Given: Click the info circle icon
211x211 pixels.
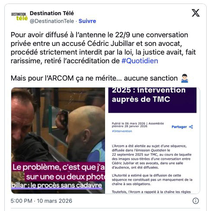Looking at the screenshot, I should point(195,201).
